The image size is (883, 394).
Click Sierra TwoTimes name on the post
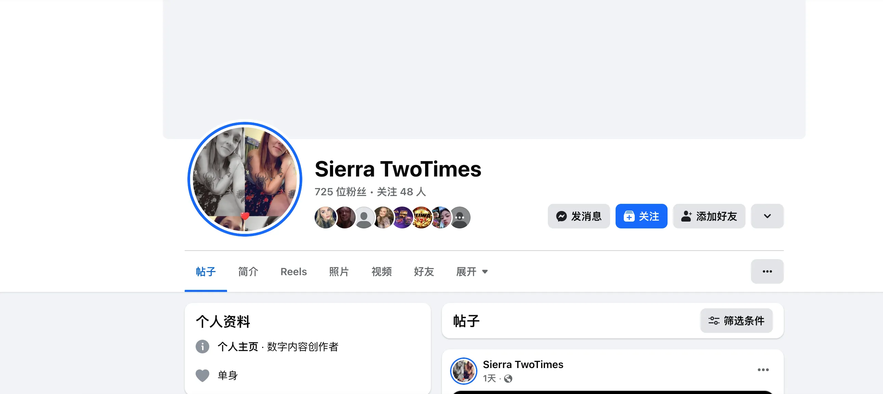click(x=523, y=364)
